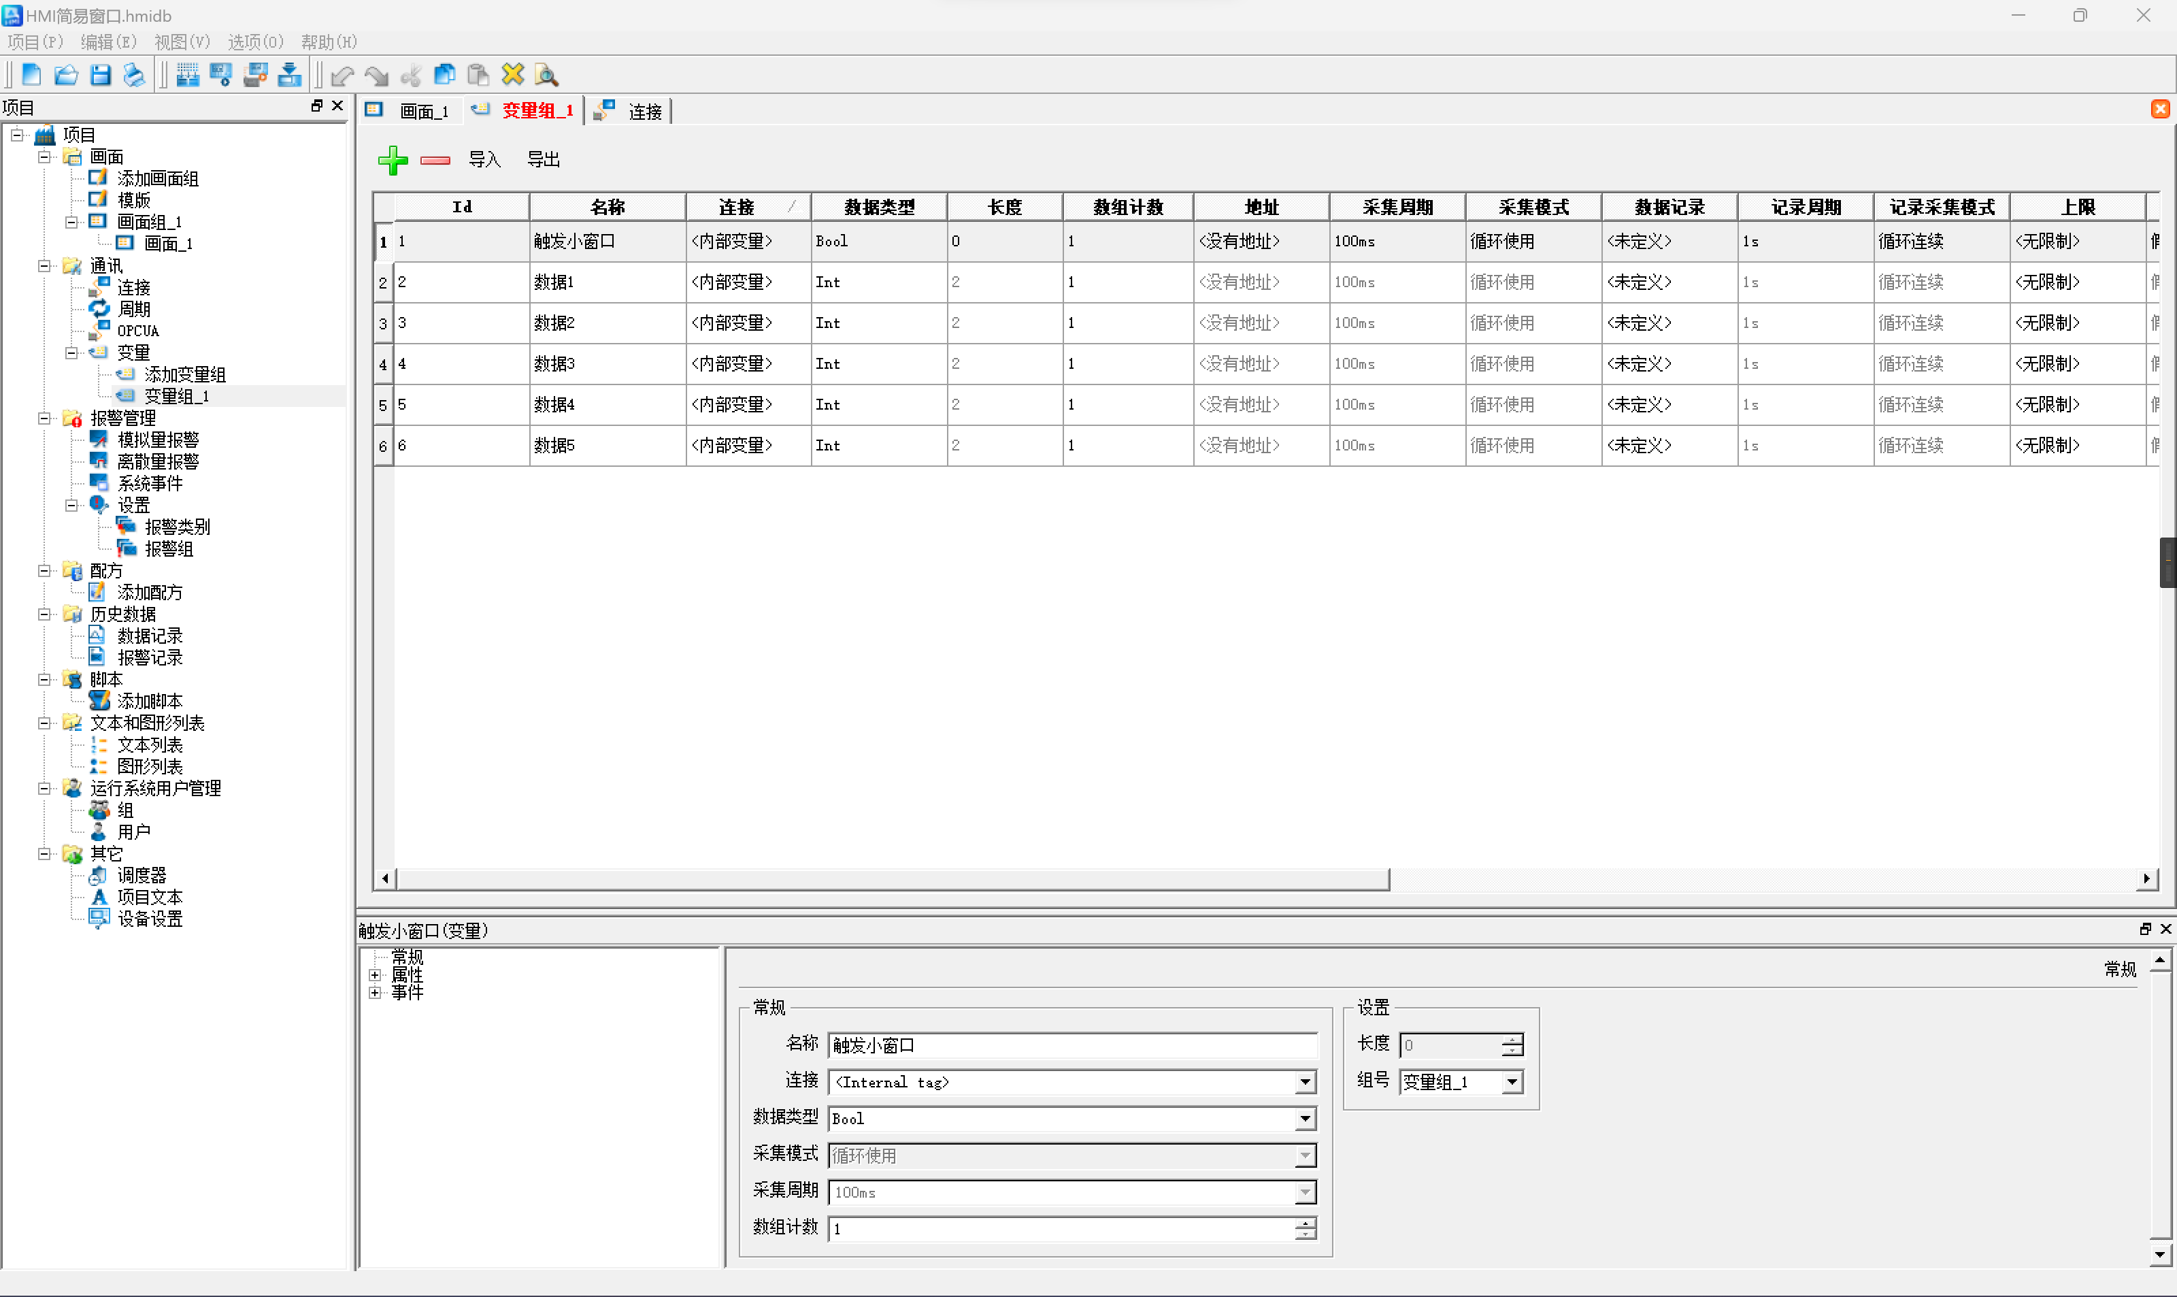Screen dimensions: 2177x1297
Task: Select 常规 in the properties tree
Action: [407, 957]
